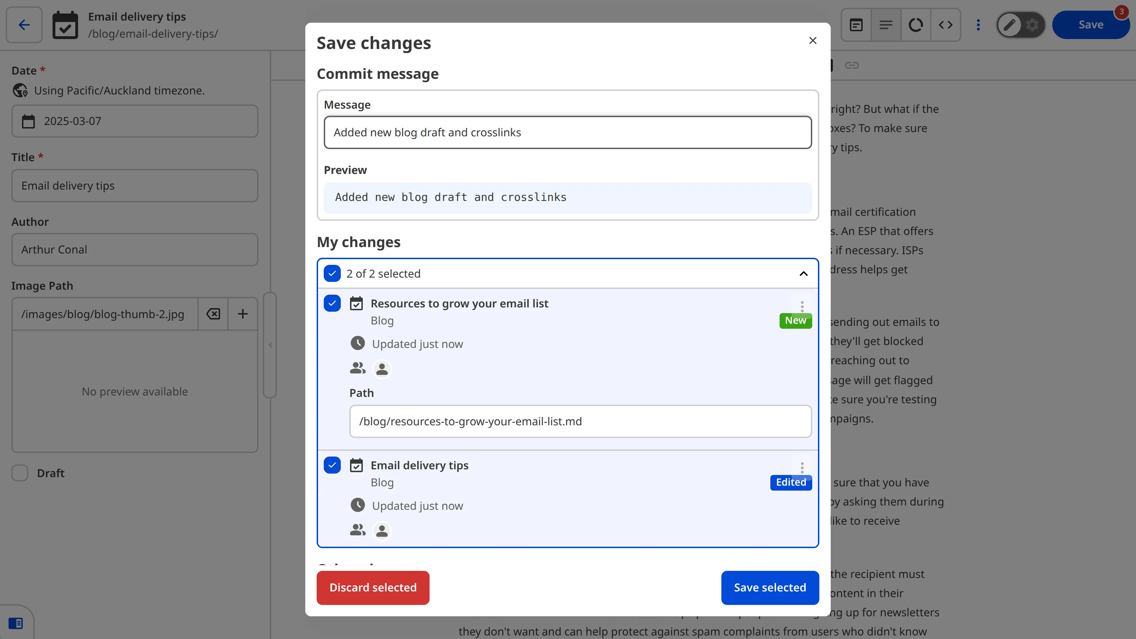
Task: Click the Resources to grow your email list title
Action: 459,304
